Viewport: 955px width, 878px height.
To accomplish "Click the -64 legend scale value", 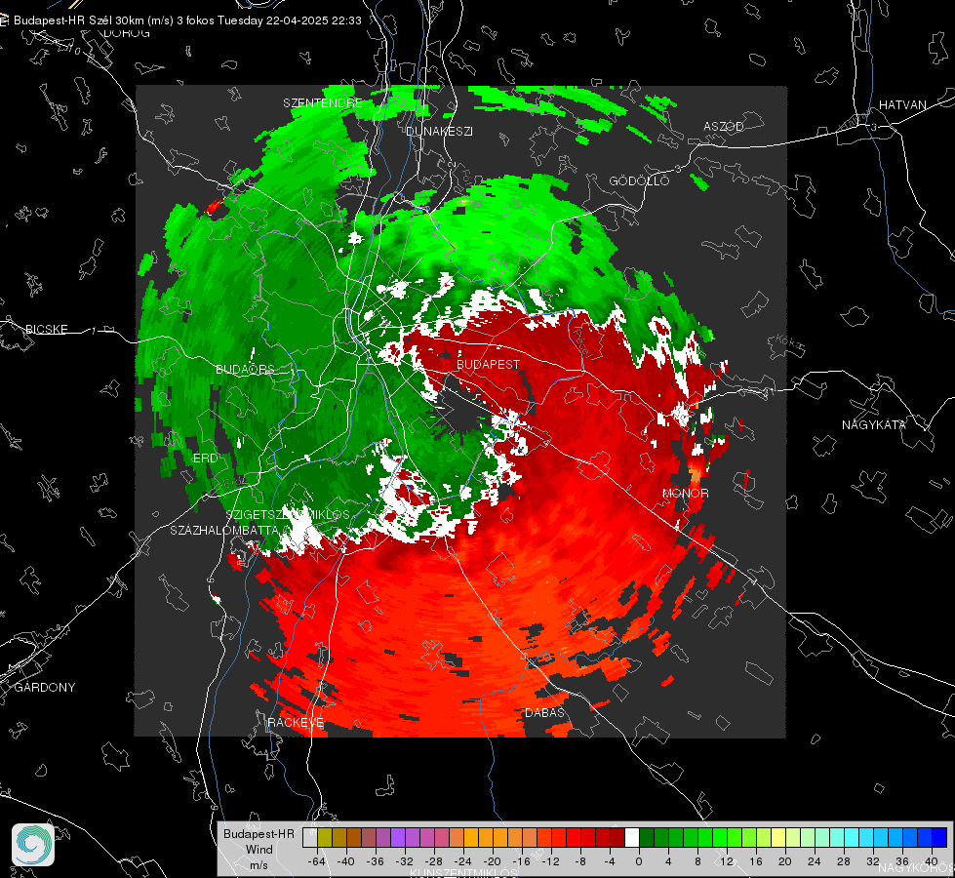I will pos(317,861).
